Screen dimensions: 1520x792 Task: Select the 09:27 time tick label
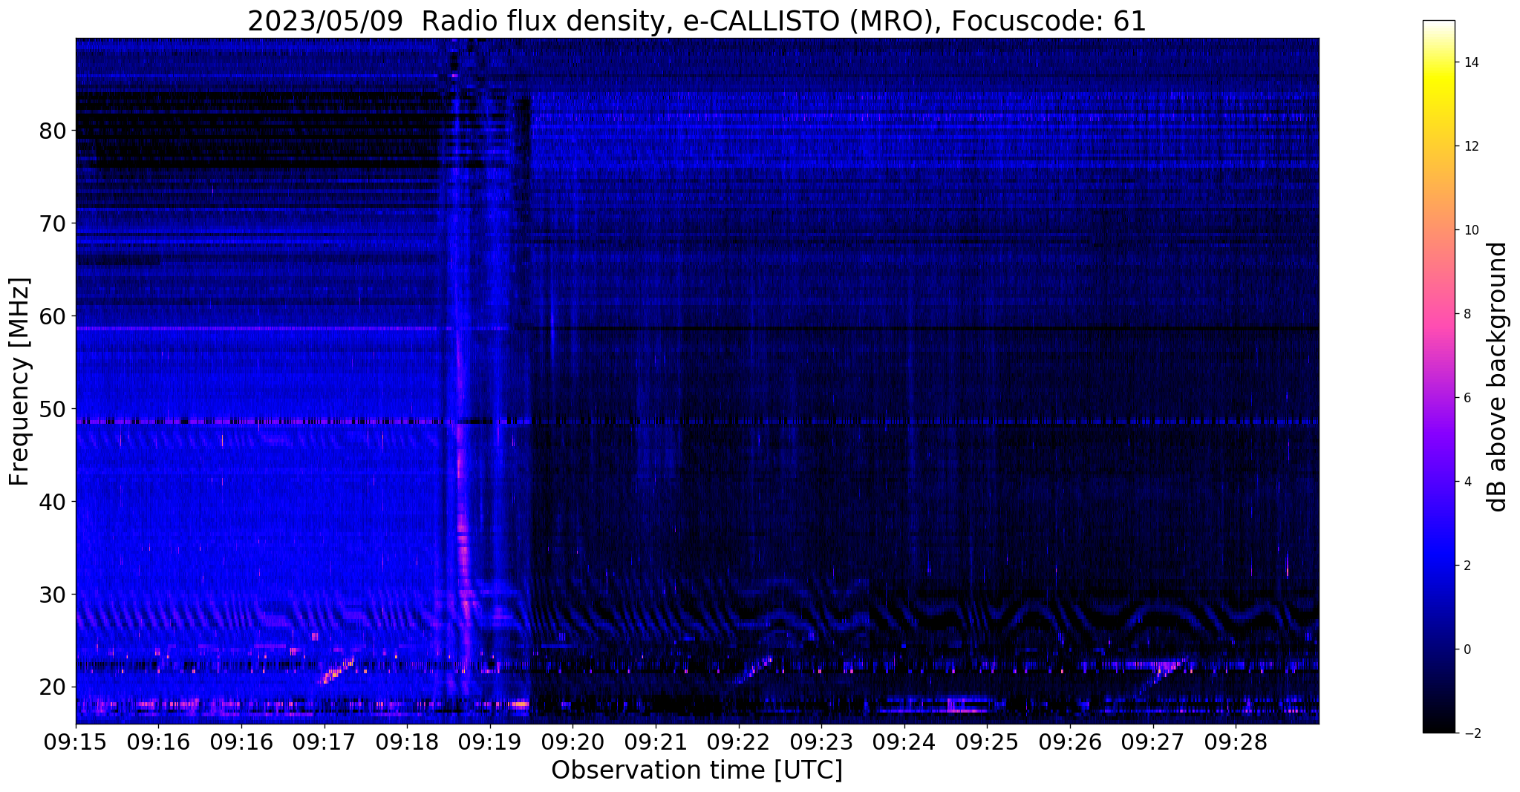coord(1152,742)
